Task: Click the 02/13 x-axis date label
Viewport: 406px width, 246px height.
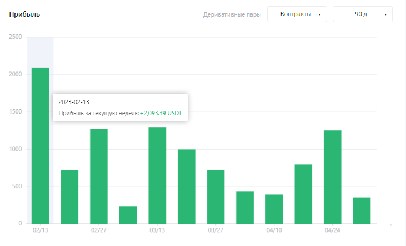Action: [x=41, y=230]
